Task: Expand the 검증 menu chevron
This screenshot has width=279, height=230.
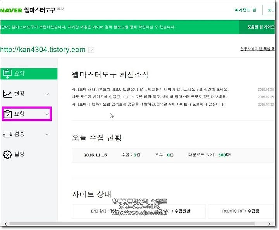Action: (x=47, y=134)
